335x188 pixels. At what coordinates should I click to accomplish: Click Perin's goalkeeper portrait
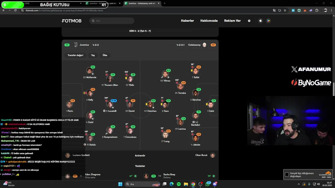69,105
